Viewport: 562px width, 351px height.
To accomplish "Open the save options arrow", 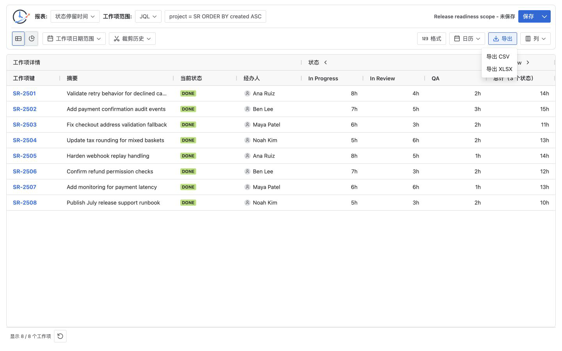I will (x=544, y=16).
